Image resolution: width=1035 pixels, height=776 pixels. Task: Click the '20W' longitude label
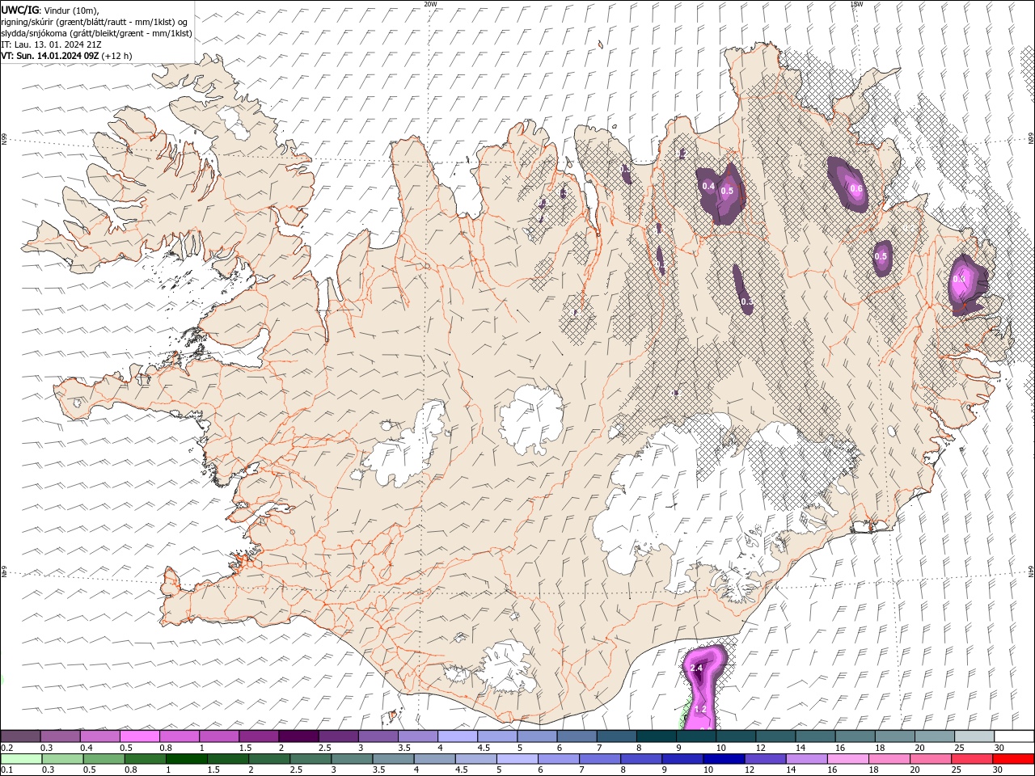coord(430,4)
